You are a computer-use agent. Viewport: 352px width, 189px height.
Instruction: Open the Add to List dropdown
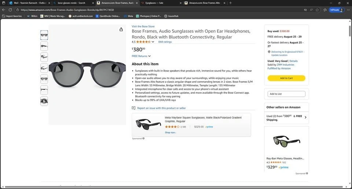point(286,94)
